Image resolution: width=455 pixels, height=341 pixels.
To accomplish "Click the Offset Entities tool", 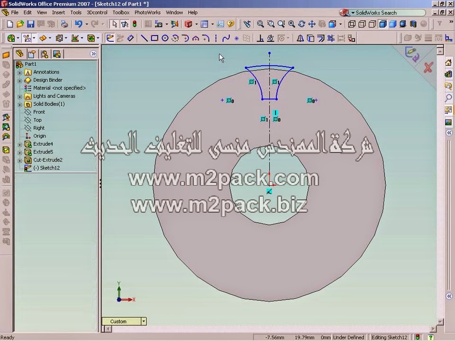I will click(x=321, y=38).
